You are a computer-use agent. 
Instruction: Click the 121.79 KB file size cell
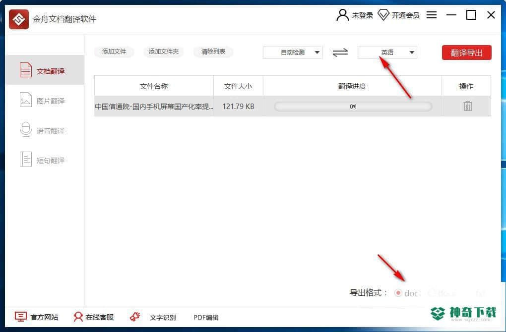[238, 107]
